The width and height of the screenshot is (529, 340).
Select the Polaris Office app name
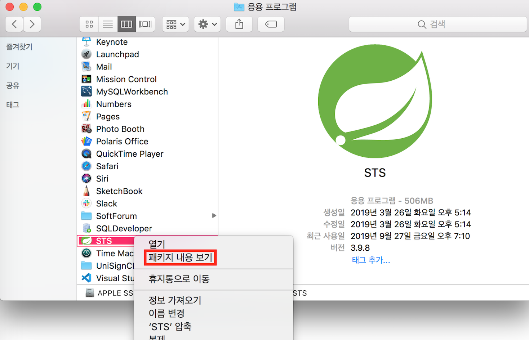[x=122, y=142]
